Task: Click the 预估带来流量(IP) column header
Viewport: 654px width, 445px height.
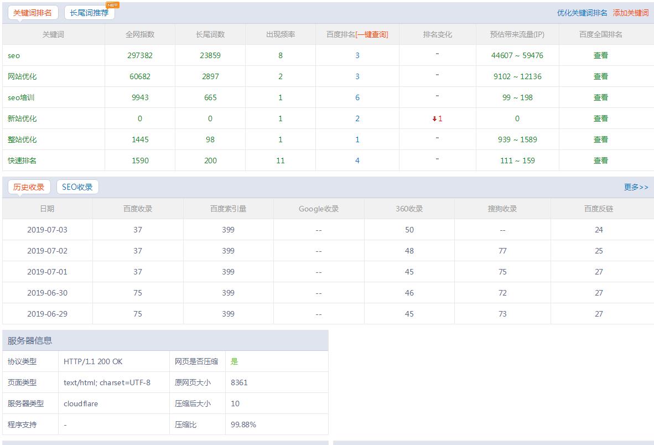Action: [x=517, y=35]
